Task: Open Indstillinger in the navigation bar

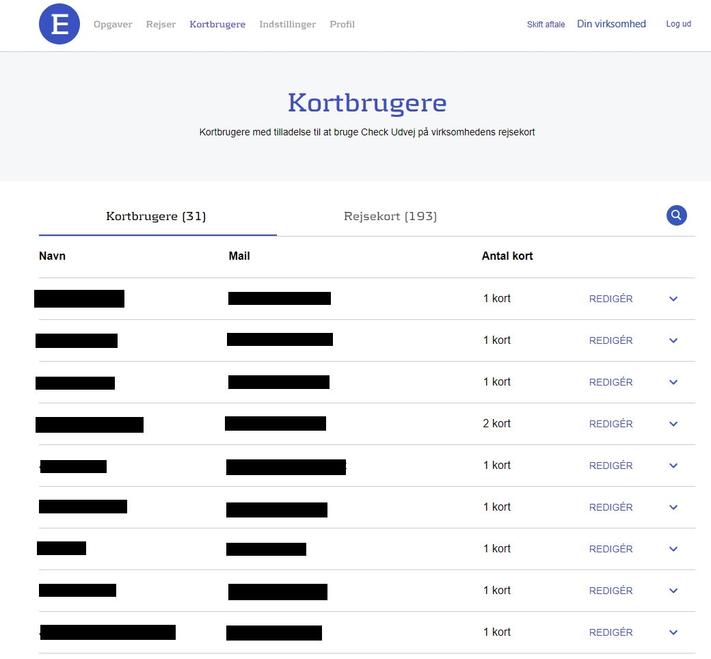Action: click(x=287, y=25)
